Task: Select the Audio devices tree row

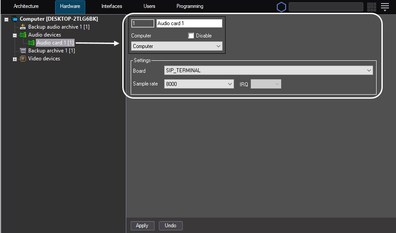Action: 45,35
